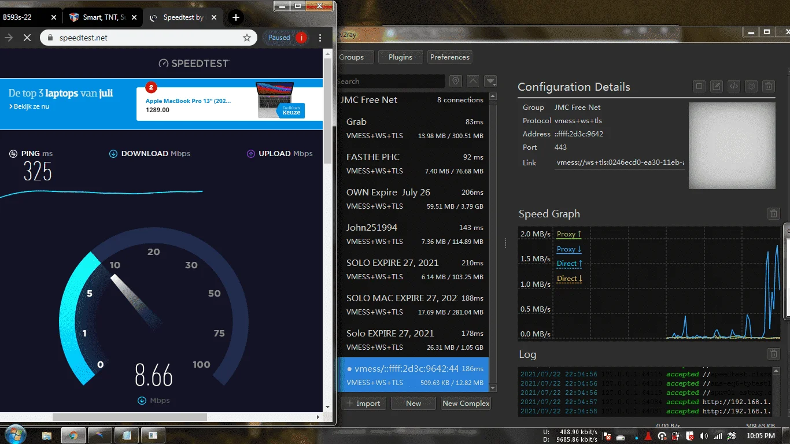Open the sort dropdown arrow beside search
The image size is (790, 444).
click(490, 82)
